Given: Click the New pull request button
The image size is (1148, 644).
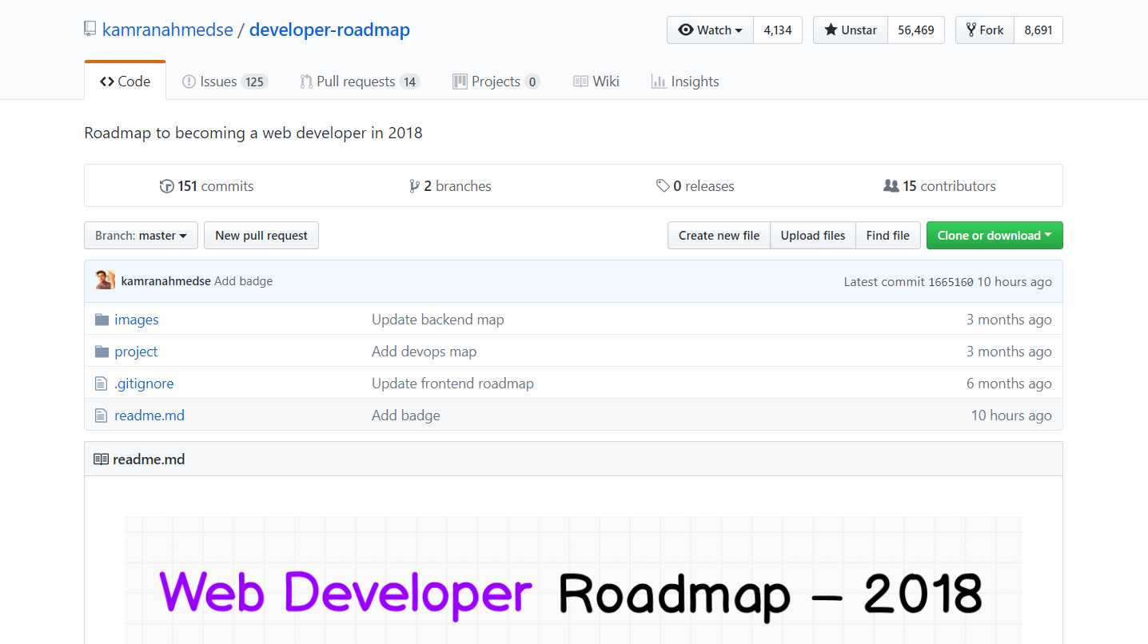Looking at the screenshot, I should [261, 236].
